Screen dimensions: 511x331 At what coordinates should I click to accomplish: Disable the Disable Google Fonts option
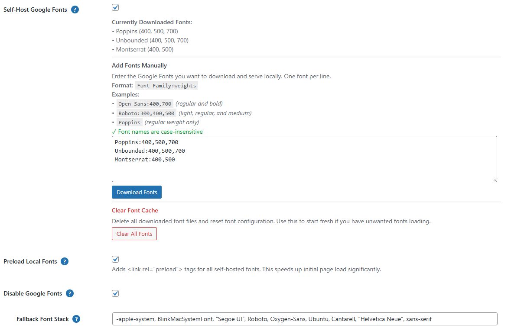click(x=115, y=293)
